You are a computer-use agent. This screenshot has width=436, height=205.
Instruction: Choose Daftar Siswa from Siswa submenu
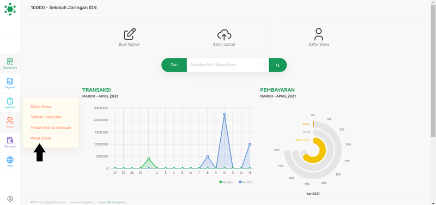coord(41,106)
